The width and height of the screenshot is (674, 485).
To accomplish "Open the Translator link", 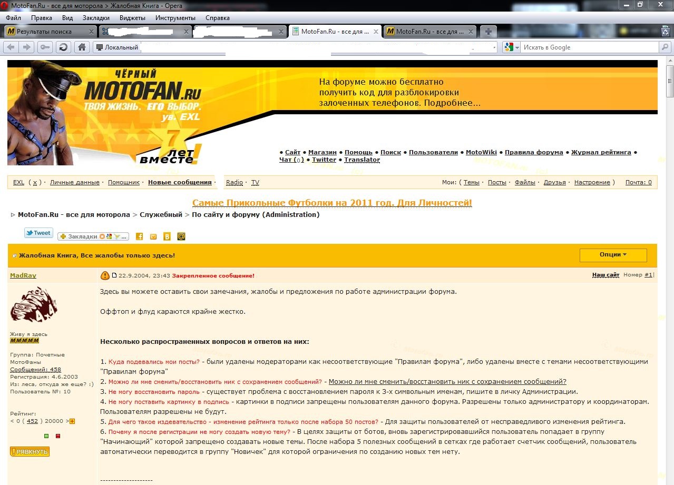I will point(362,160).
